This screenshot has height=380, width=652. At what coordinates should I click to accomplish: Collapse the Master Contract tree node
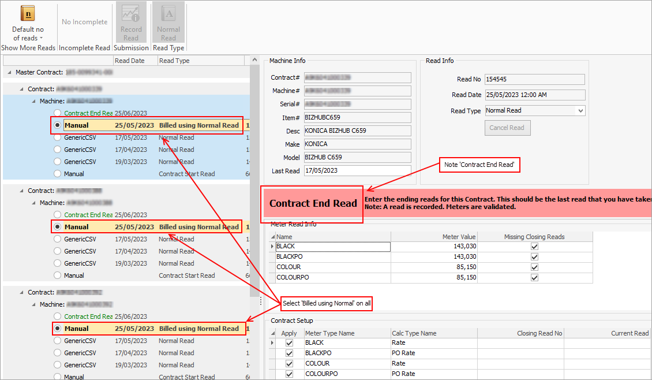(x=10, y=73)
